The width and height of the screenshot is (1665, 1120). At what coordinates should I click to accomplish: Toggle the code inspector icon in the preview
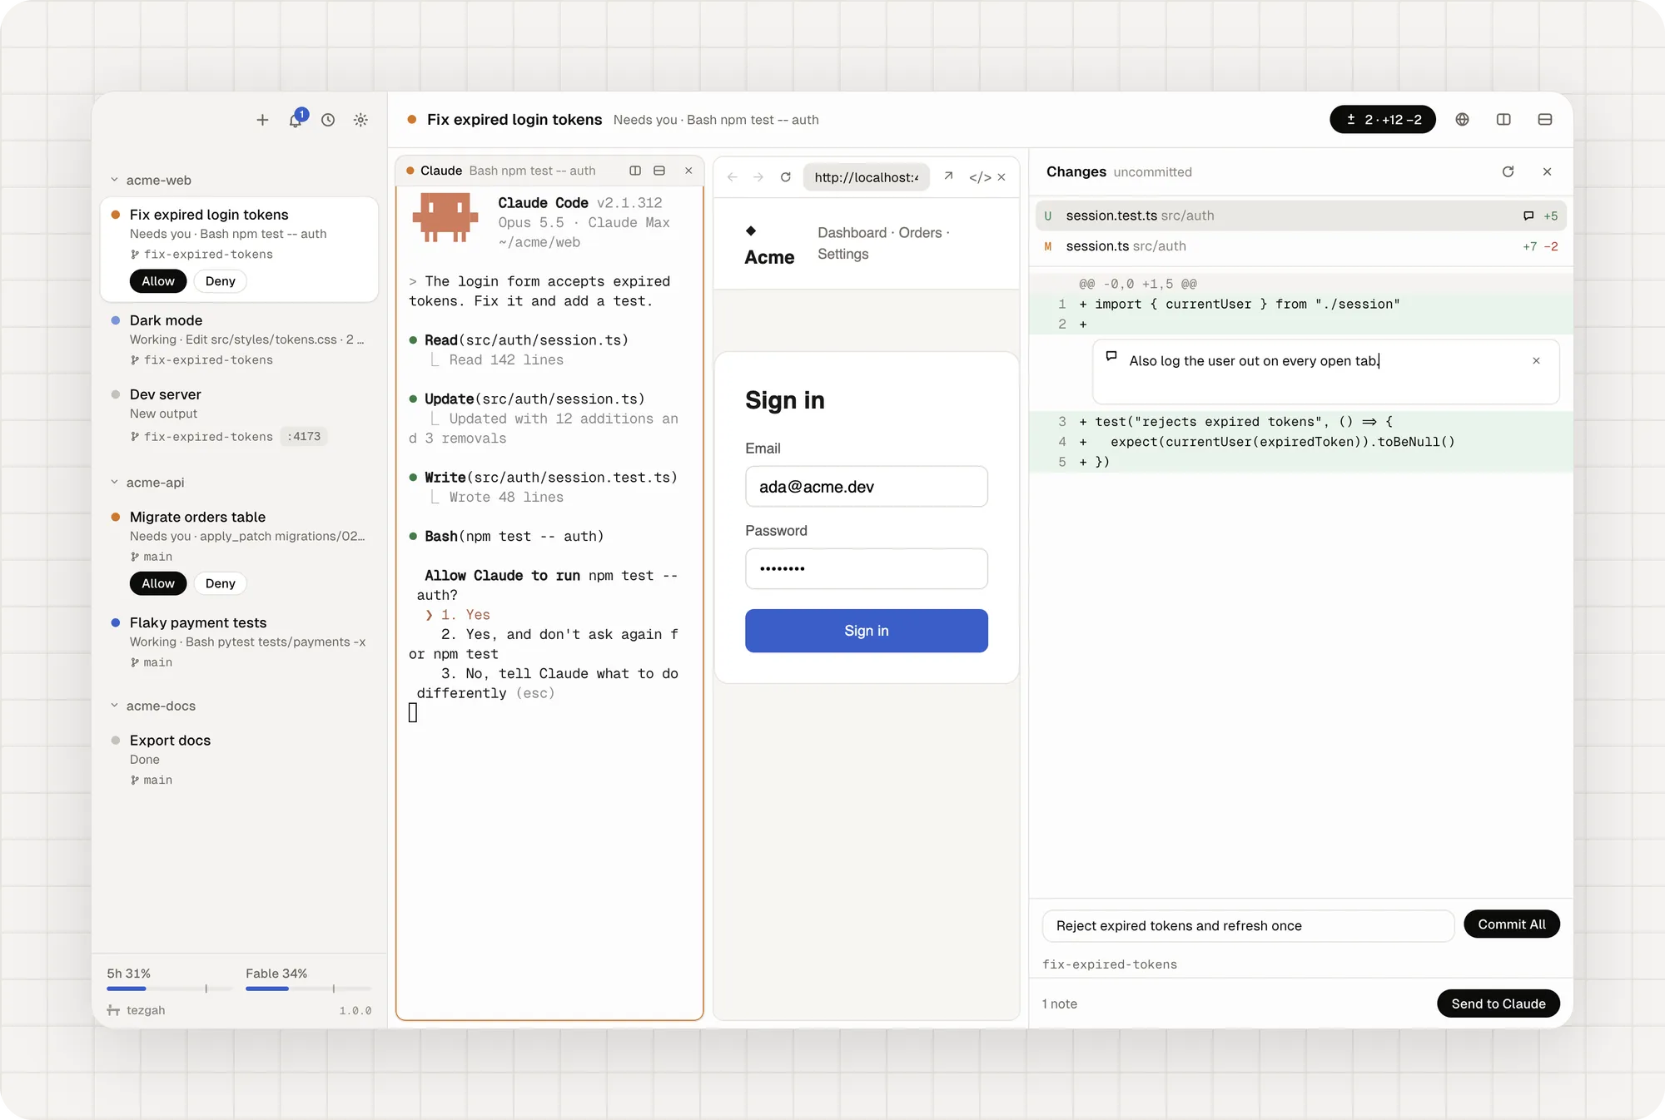980,177
